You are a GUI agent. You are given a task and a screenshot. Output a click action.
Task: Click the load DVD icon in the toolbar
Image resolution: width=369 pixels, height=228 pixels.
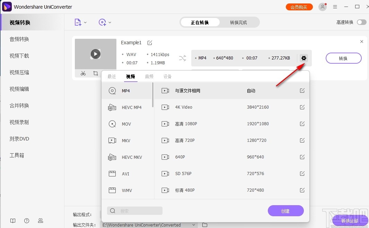click(102, 22)
